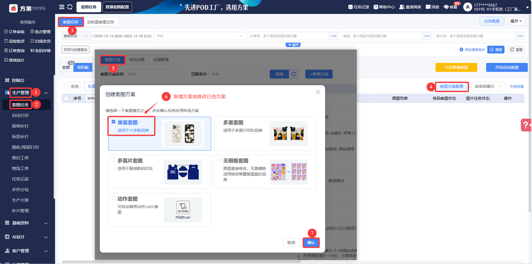Collapse sidebar with the hamburger menu icon
The image size is (532, 264).
coord(62,7)
